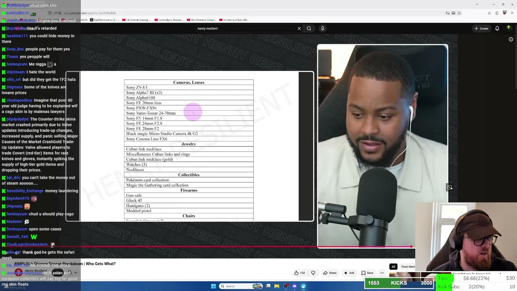Viewport: 517px width, 291px height.
Task: Click chat username 'Soap_Box'
Action: (15, 49)
